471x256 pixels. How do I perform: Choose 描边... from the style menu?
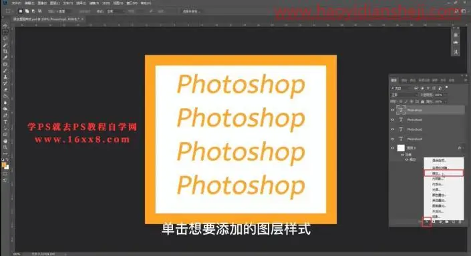point(444,173)
